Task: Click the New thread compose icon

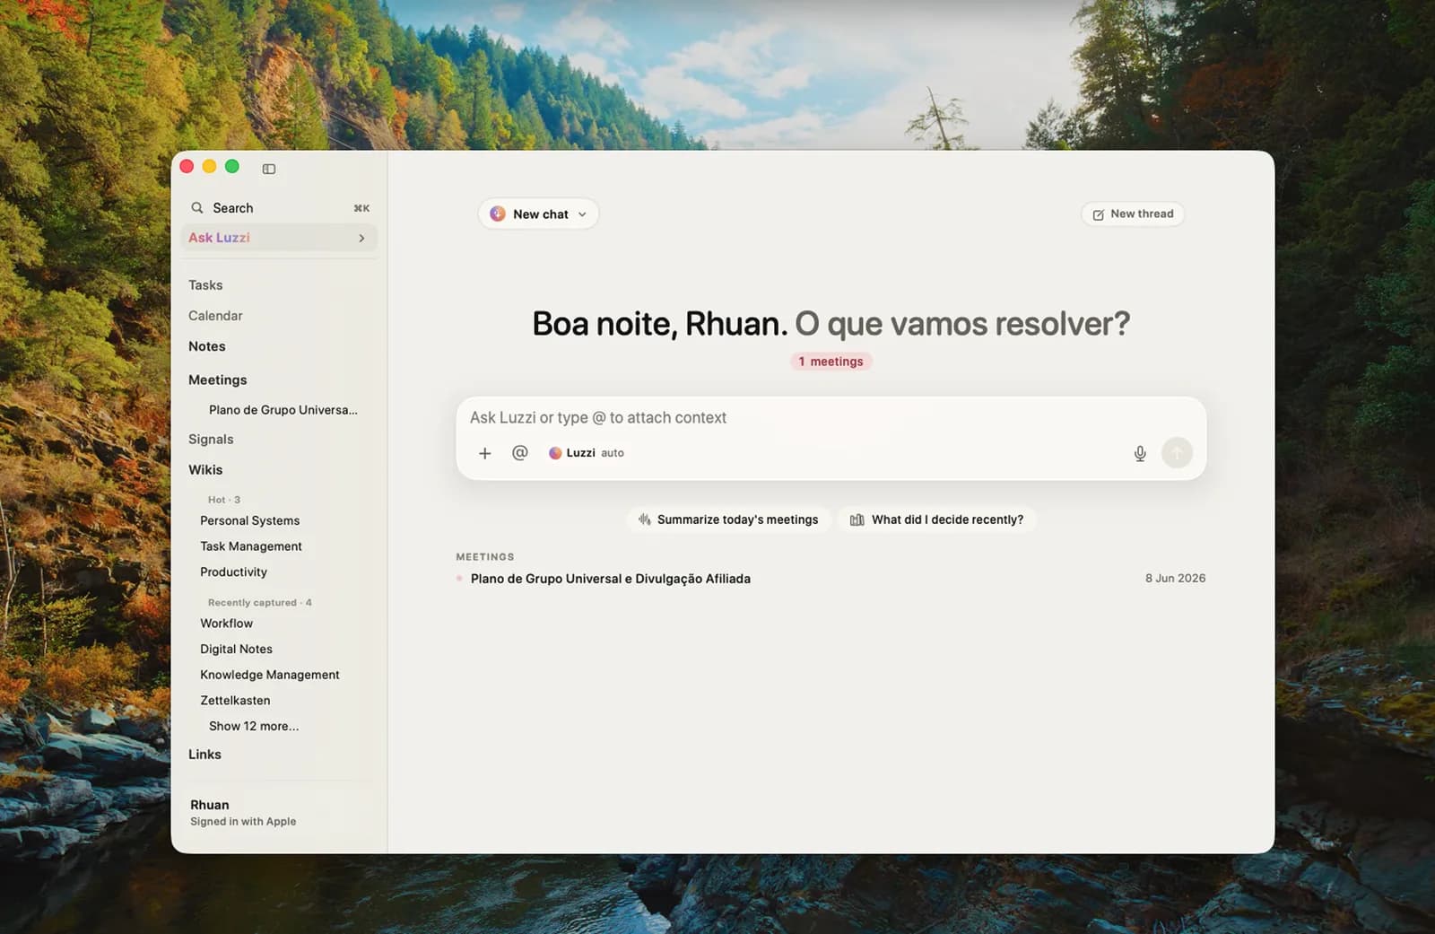Action: coord(1098,214)
